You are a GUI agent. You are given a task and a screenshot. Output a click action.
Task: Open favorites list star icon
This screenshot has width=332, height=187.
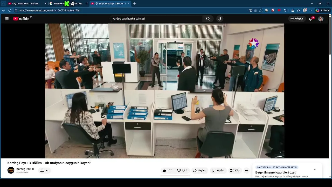[x=299, y=10]
